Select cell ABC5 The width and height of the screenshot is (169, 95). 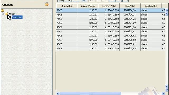pyautogui.click(x=67, y=31)
